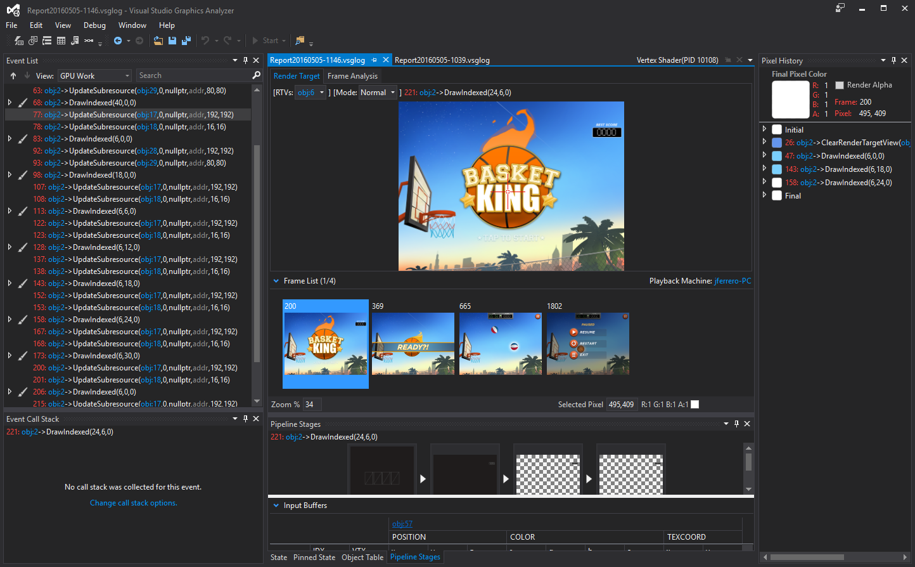Pin the Pixel History panel
The height and width of the screenshot is (567, 915).
894,60
